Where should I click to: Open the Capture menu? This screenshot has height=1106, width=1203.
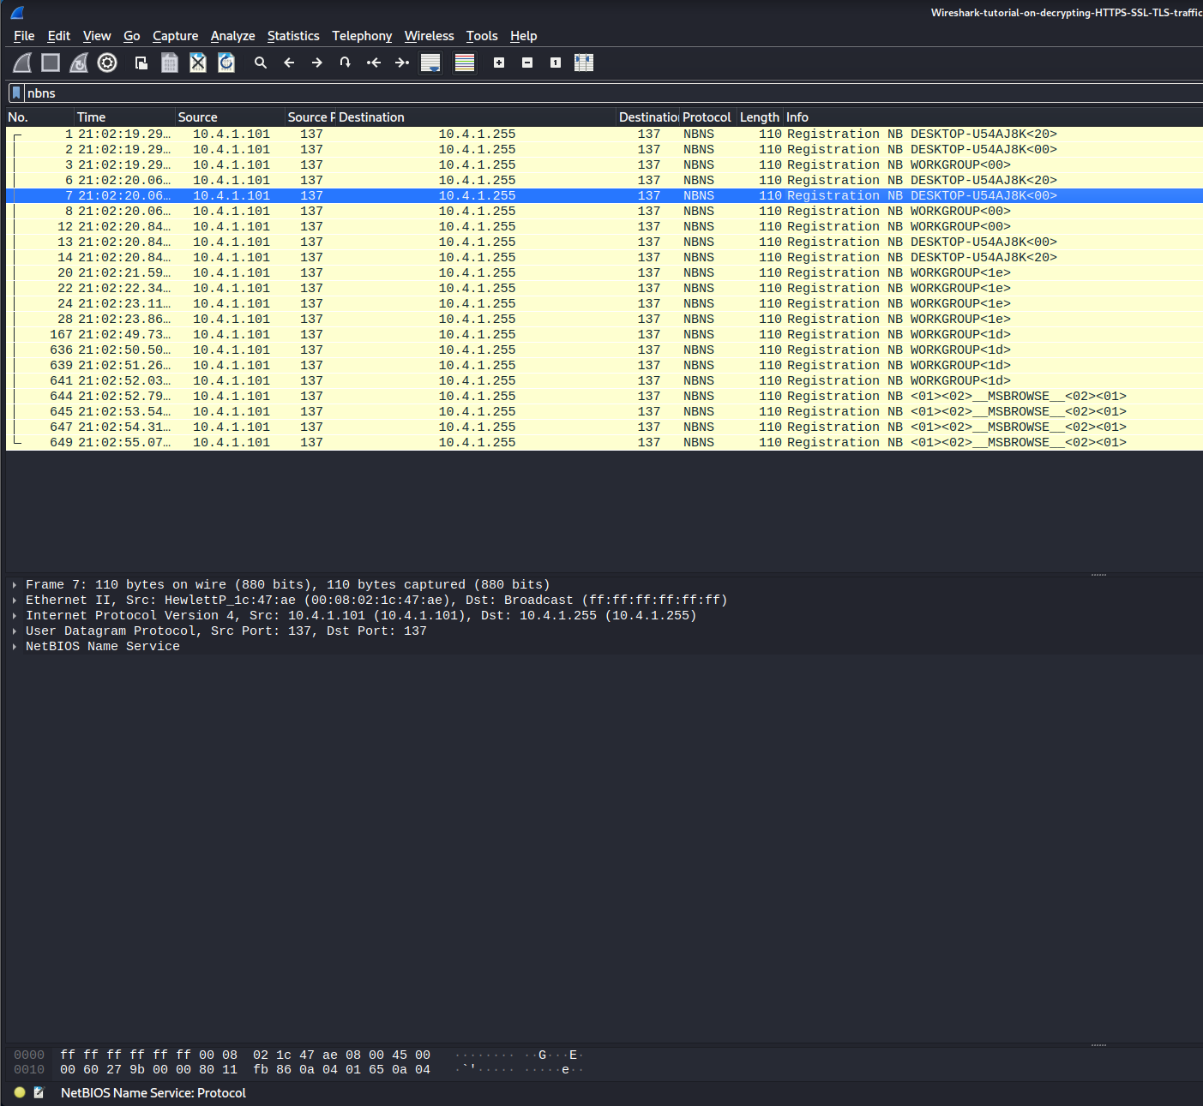click(176, 36)
